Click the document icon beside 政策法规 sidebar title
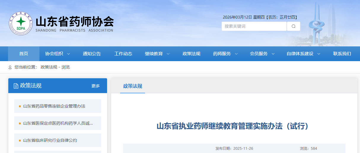This screenshot has width=360, height=153. [16, 86]
